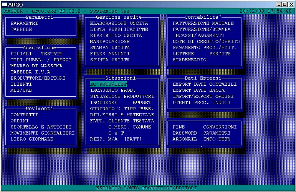
Task: Open SCADENZARIO in Contabilita'
Action: [x=189, y=60]
